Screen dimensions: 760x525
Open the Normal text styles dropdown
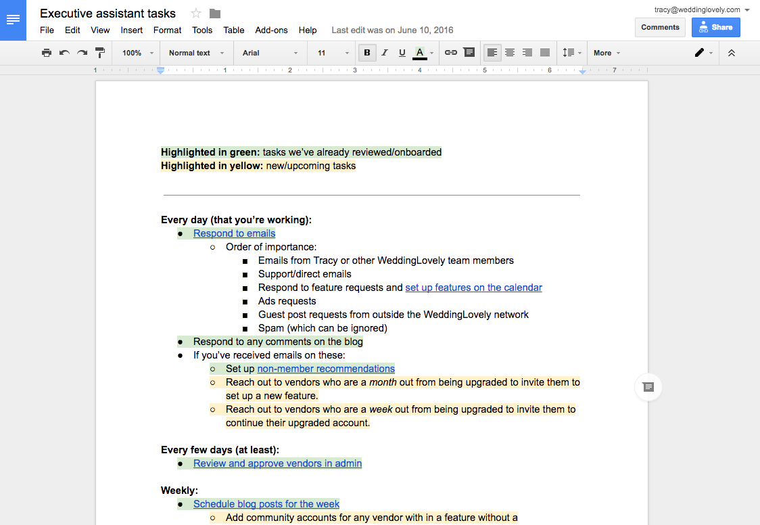click(x=196, y=53)
